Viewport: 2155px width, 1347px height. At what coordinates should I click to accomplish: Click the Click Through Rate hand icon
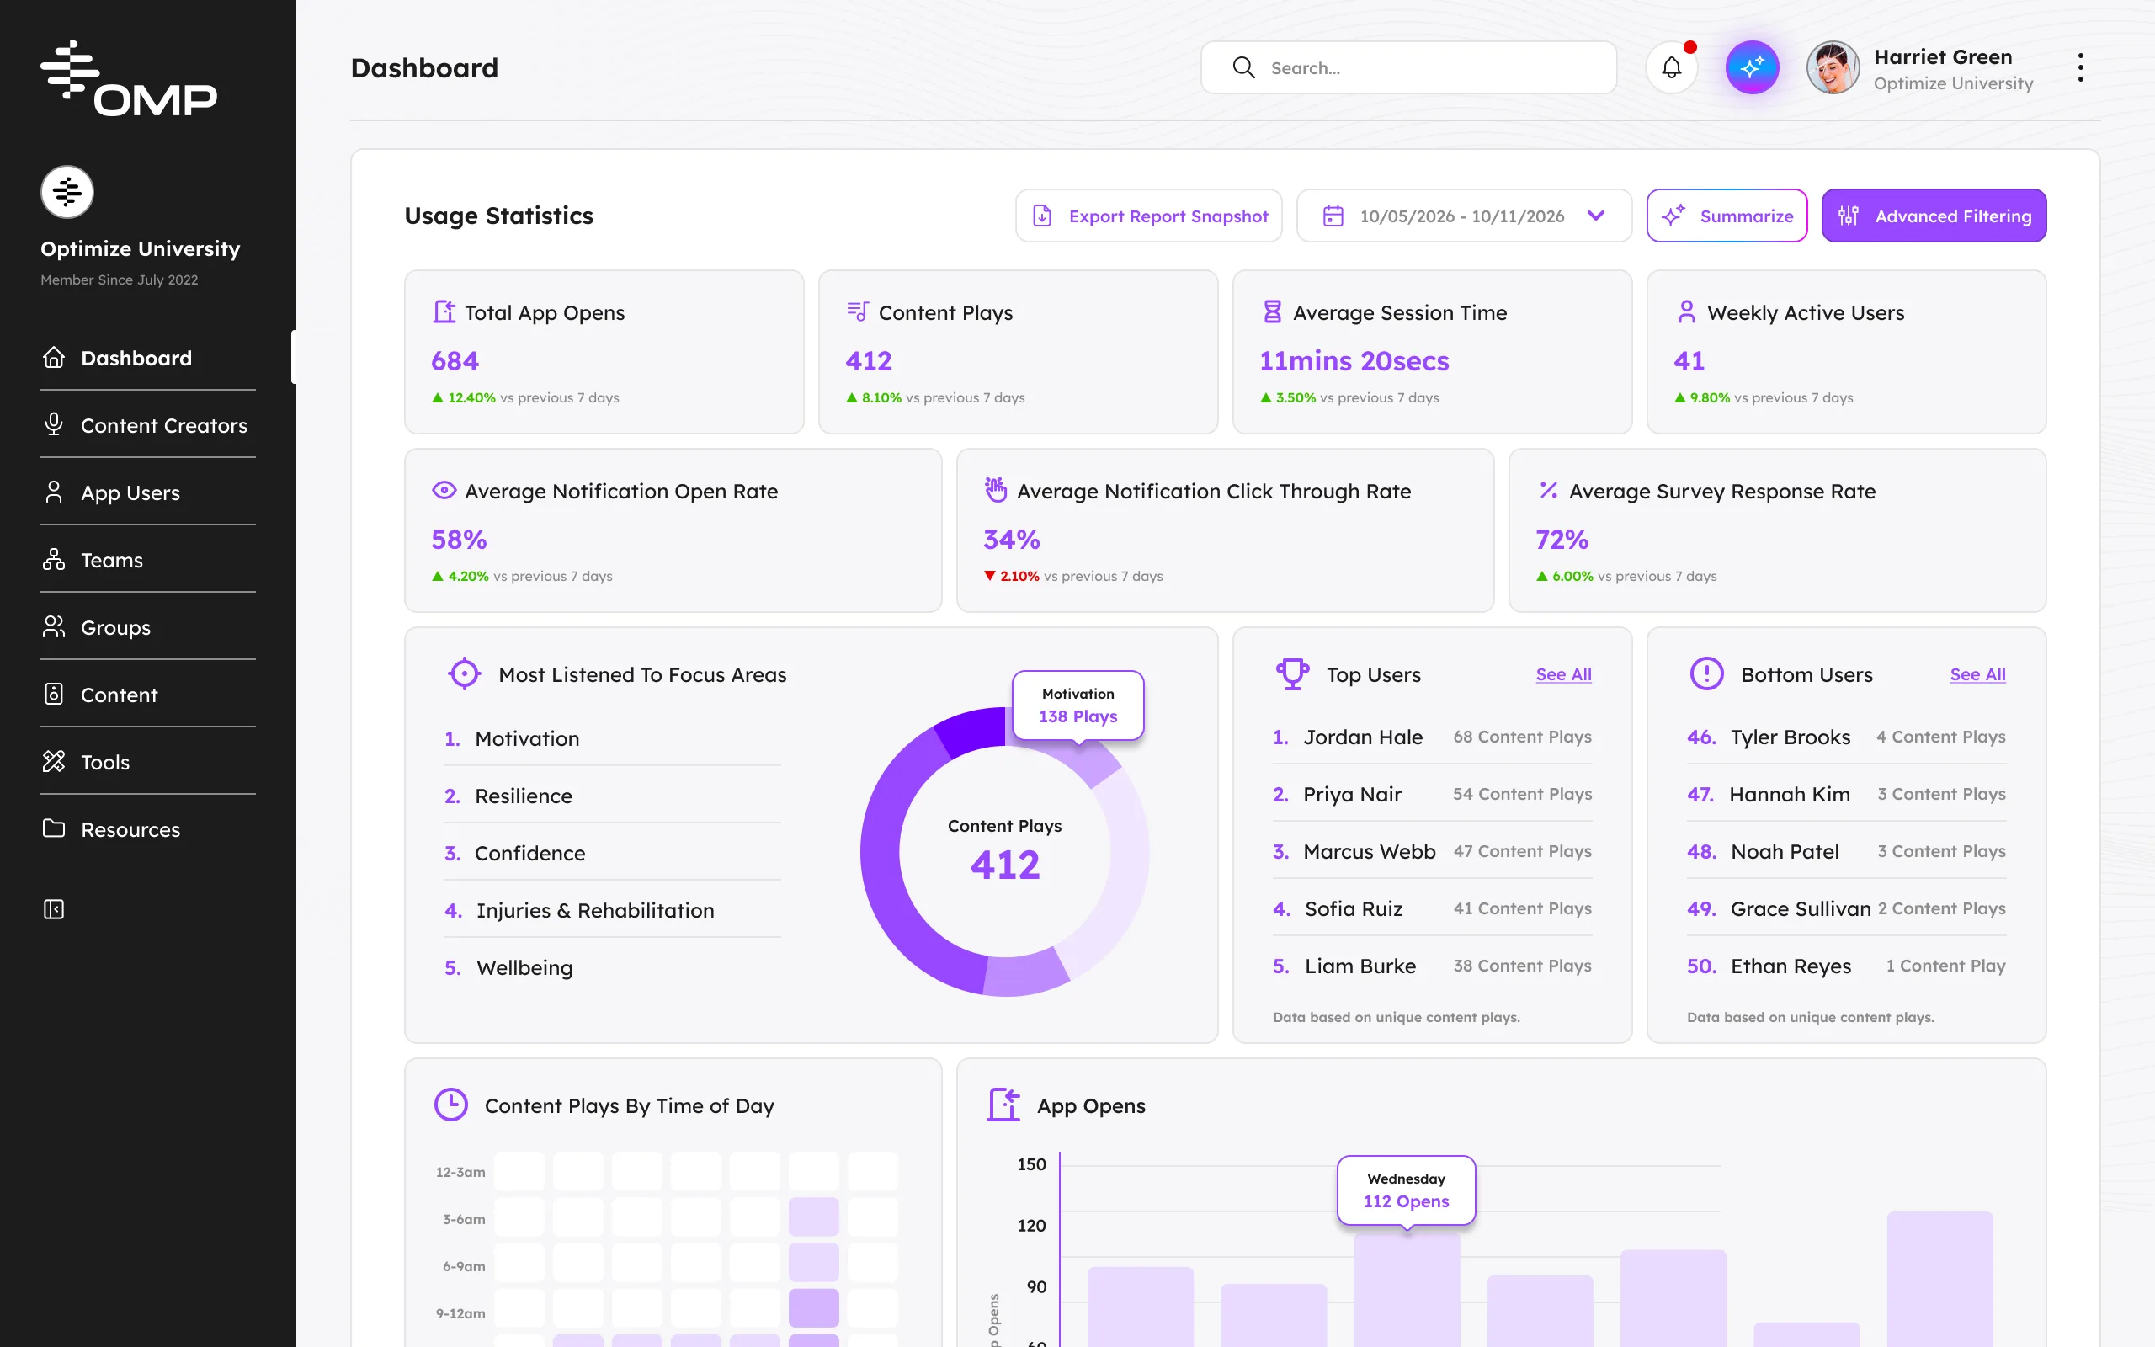point(996,490)
